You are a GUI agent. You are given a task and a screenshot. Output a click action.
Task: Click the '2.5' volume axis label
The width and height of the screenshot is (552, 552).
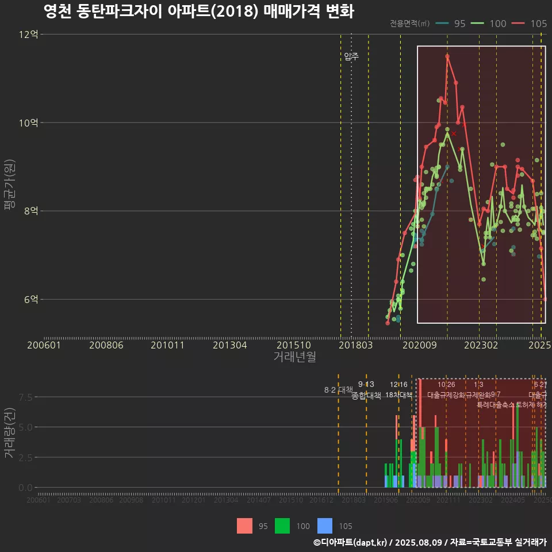25,458
